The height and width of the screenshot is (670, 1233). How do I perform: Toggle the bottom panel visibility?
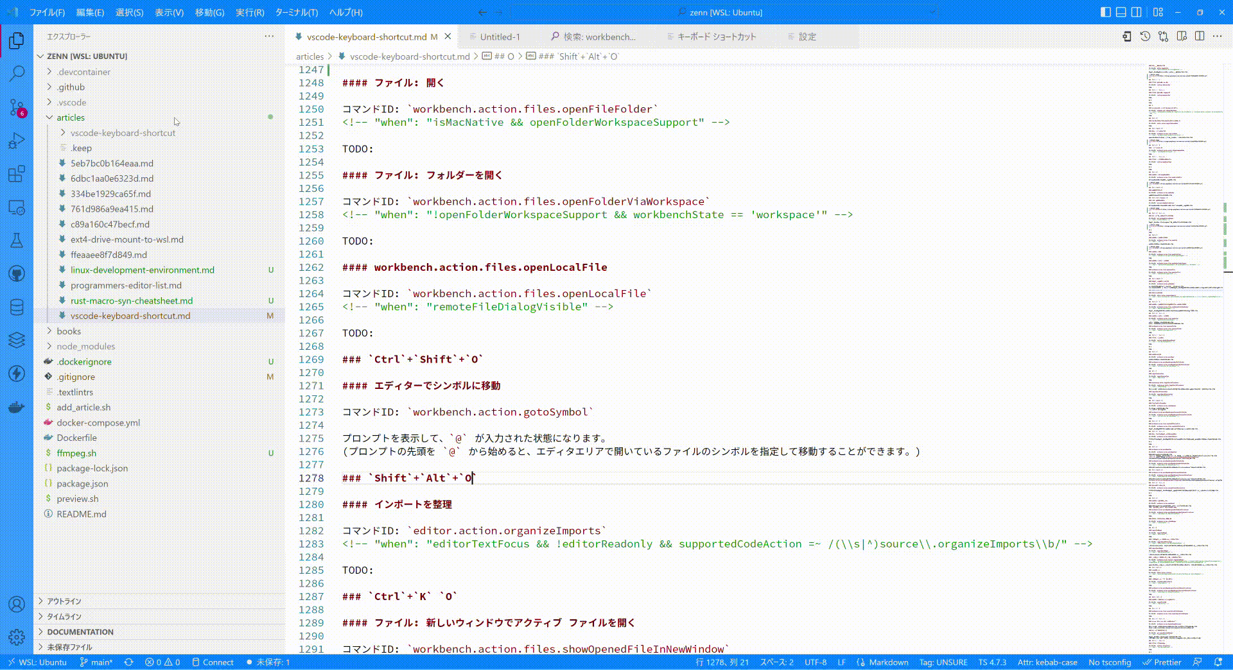pyautogui.click(x=1121, y=12)
